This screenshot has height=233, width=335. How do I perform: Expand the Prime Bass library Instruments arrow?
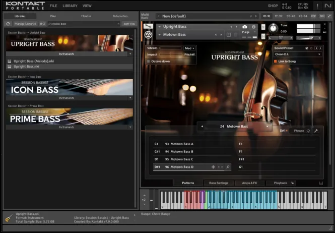point(130,127)
